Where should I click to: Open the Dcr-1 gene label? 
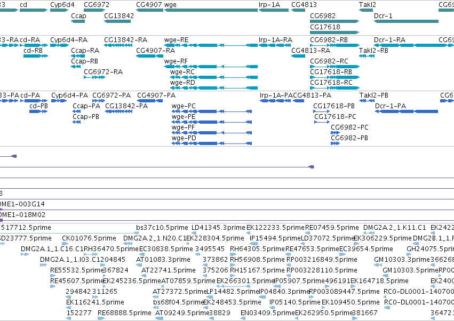[383, 15]
